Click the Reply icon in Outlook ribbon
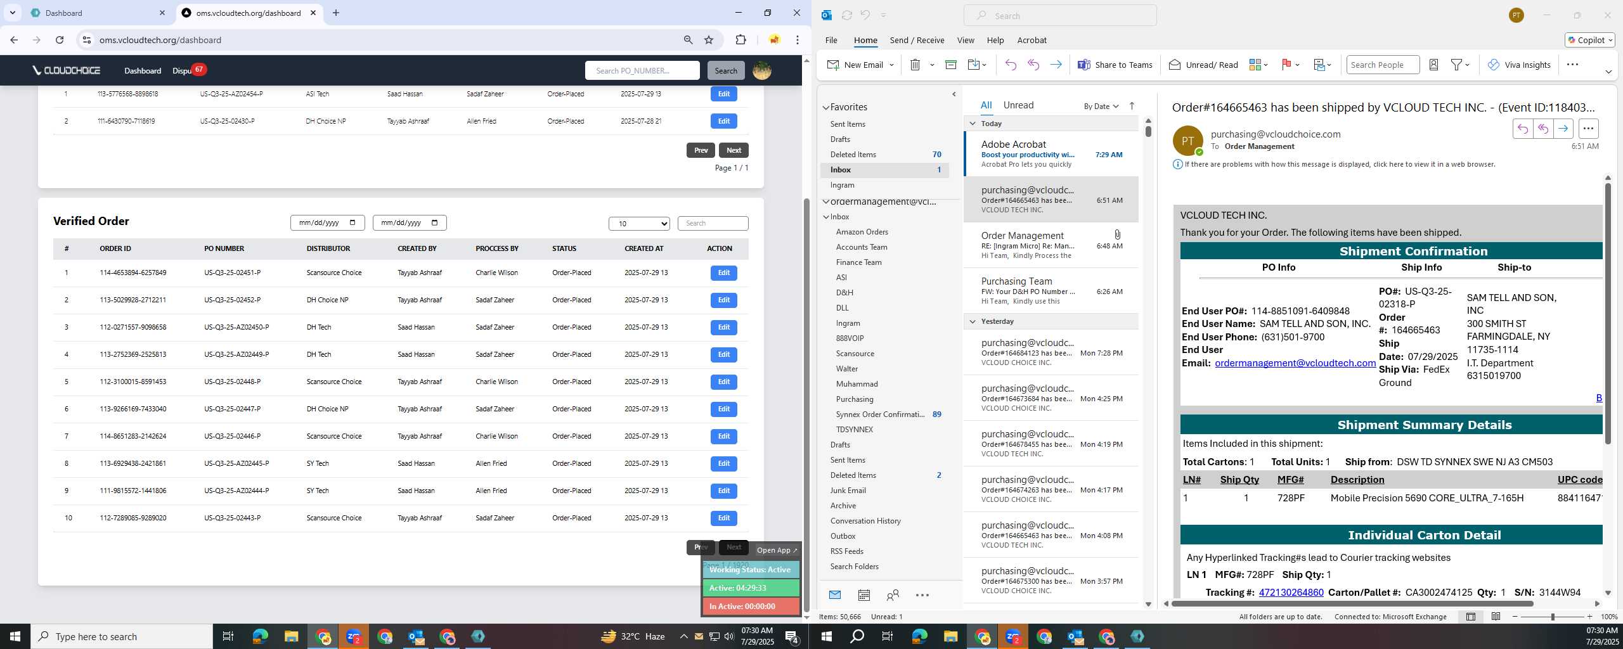Image resolution: width=1623 pixels, height=649 pixels. (1011, 65)
